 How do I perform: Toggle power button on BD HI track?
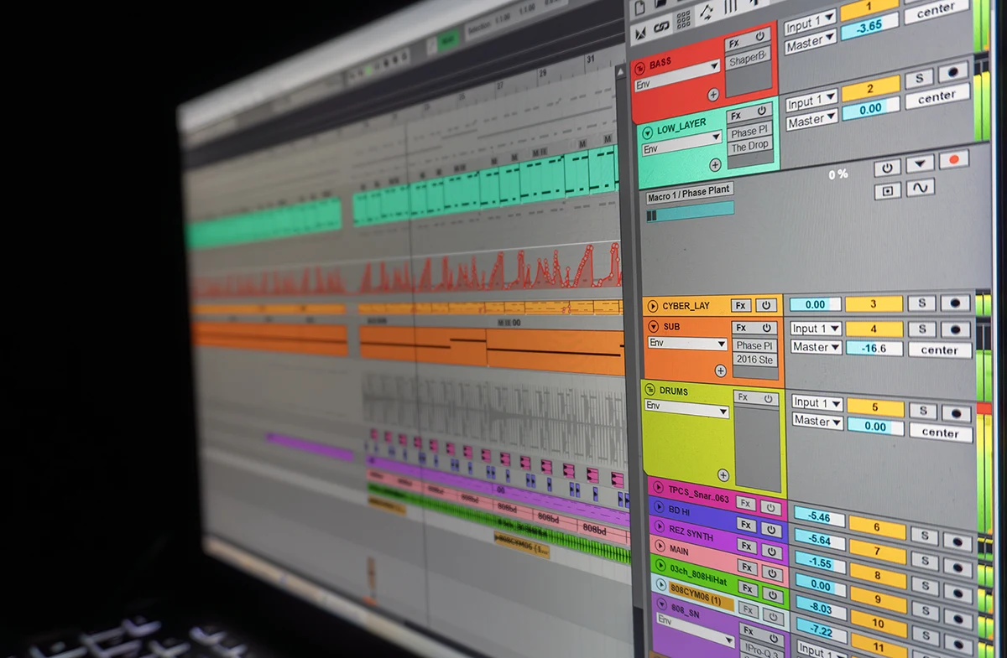(771, 529)
